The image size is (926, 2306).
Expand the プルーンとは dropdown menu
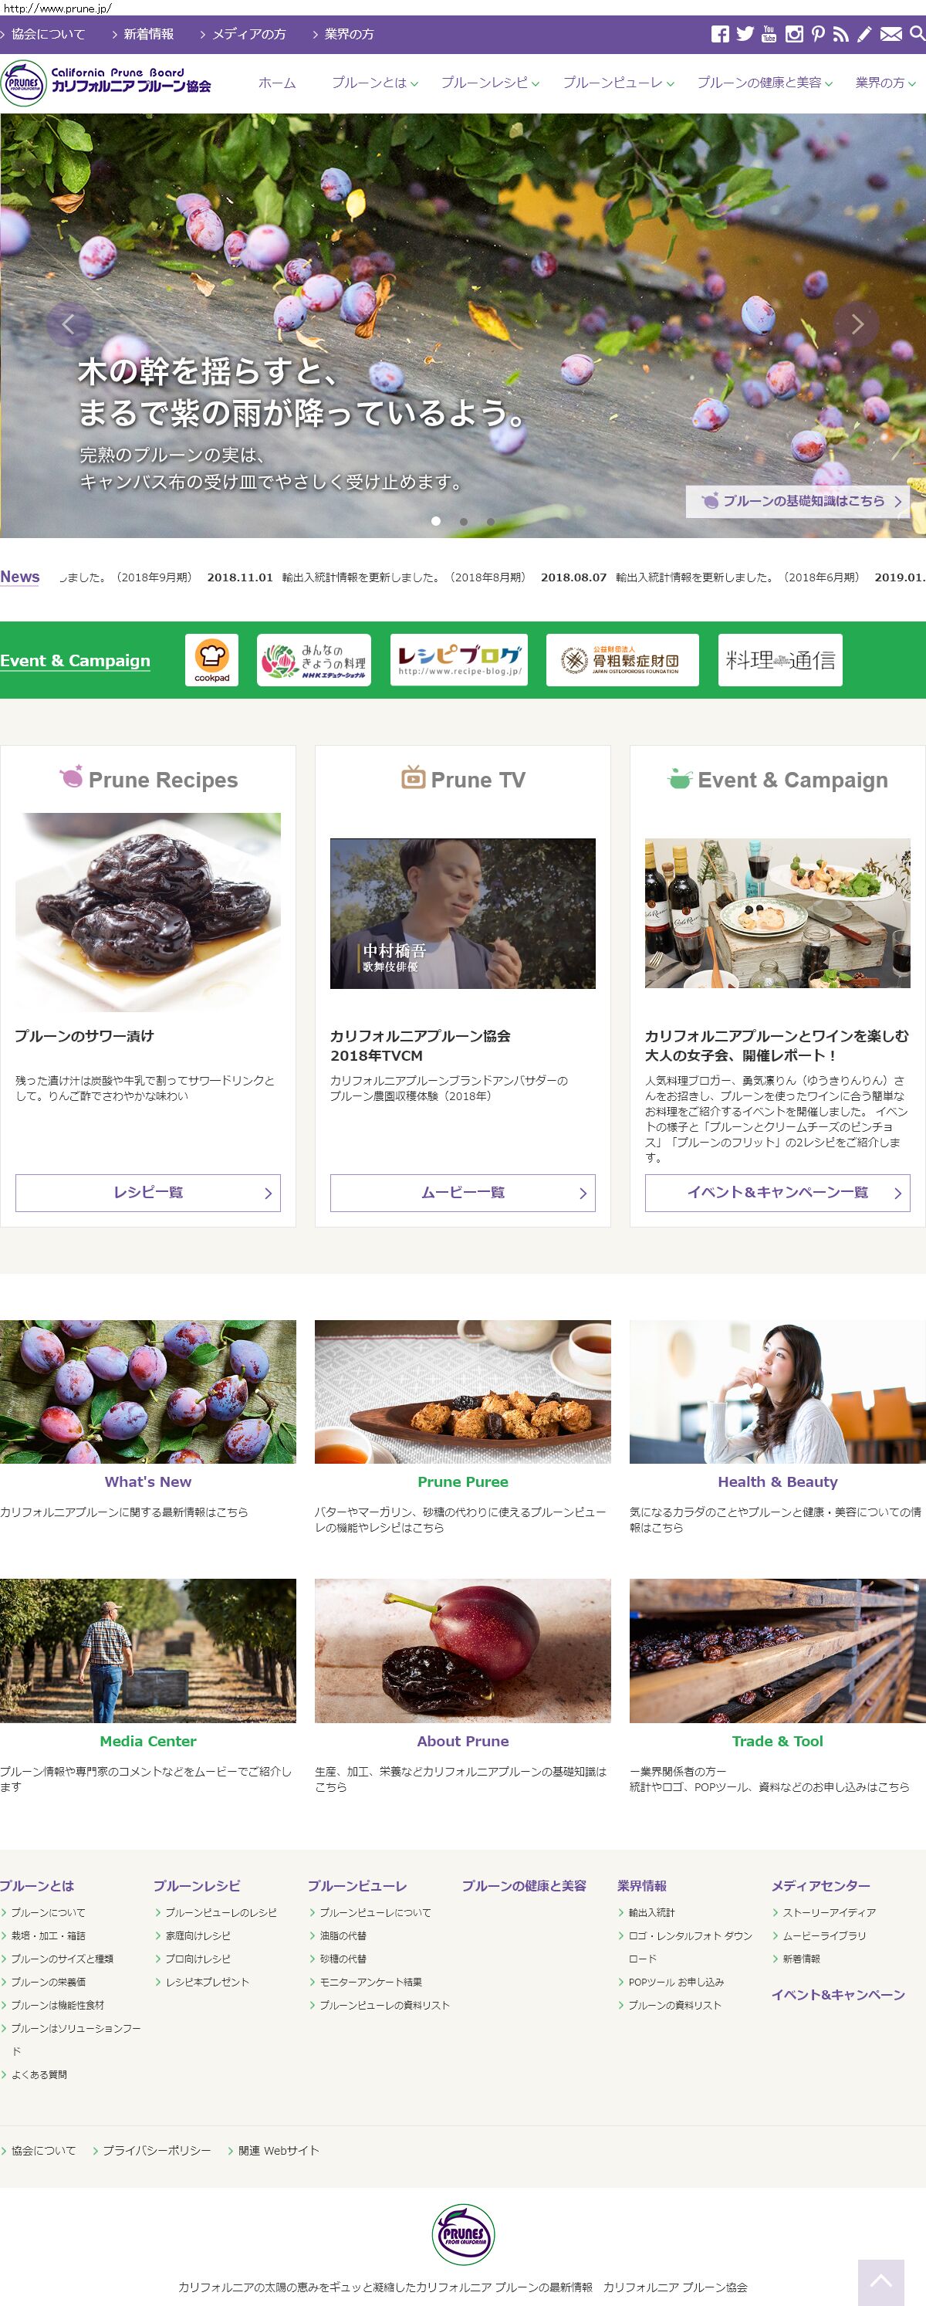pyautogui.click(x=374, y=83)
